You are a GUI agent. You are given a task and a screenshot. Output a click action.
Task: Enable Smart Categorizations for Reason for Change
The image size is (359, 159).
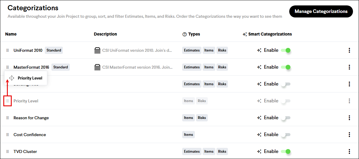[x=286, y=118]
